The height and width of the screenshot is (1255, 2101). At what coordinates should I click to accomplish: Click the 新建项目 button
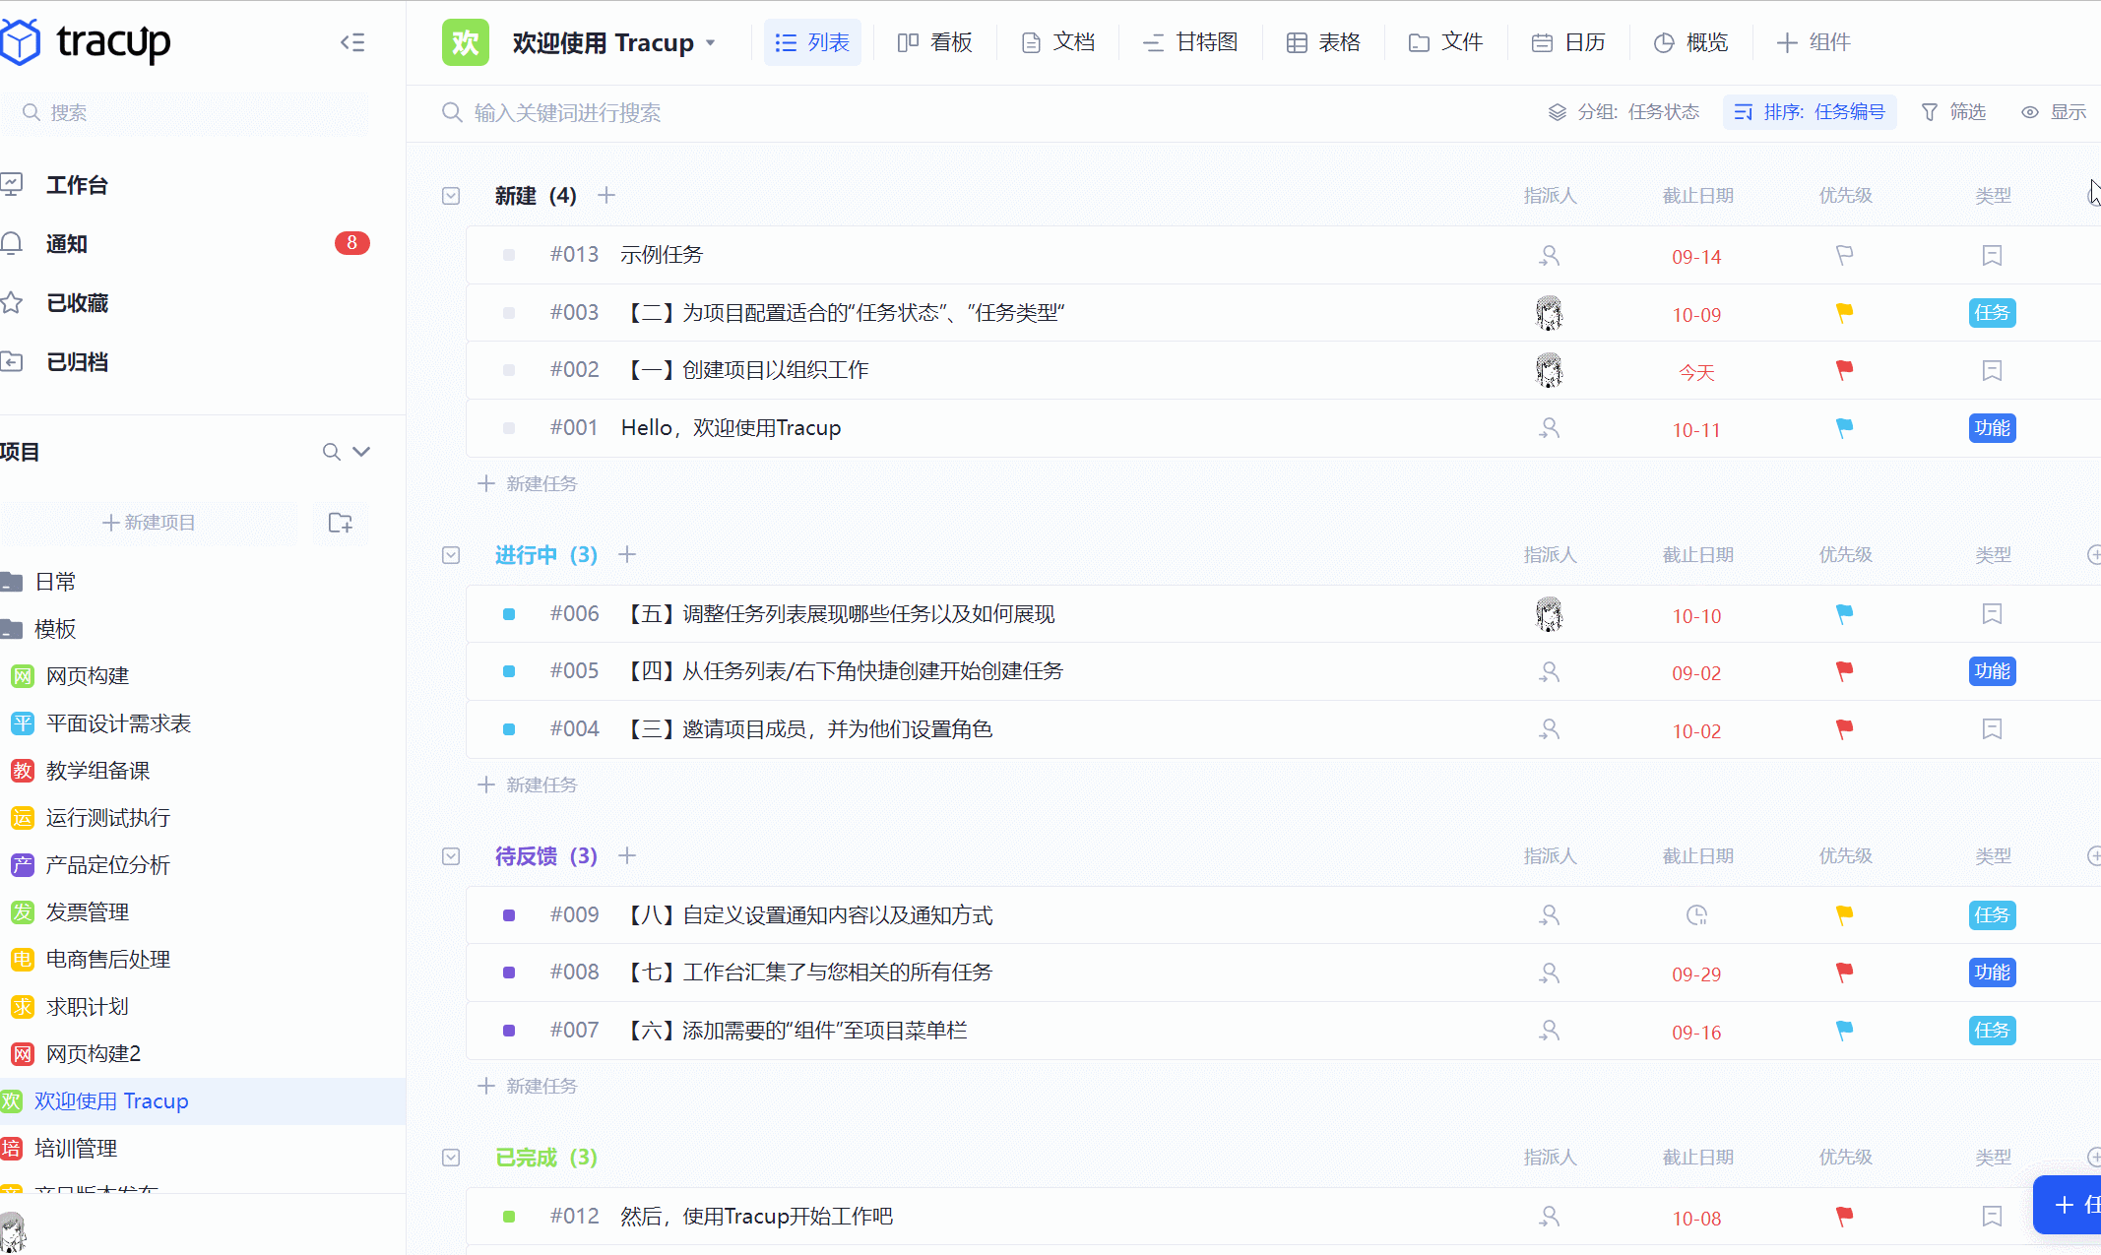click(x=150, y=523)
